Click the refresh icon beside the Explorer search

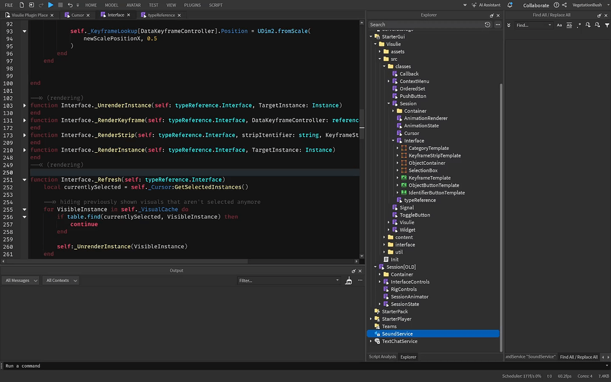tap(487, 24)
